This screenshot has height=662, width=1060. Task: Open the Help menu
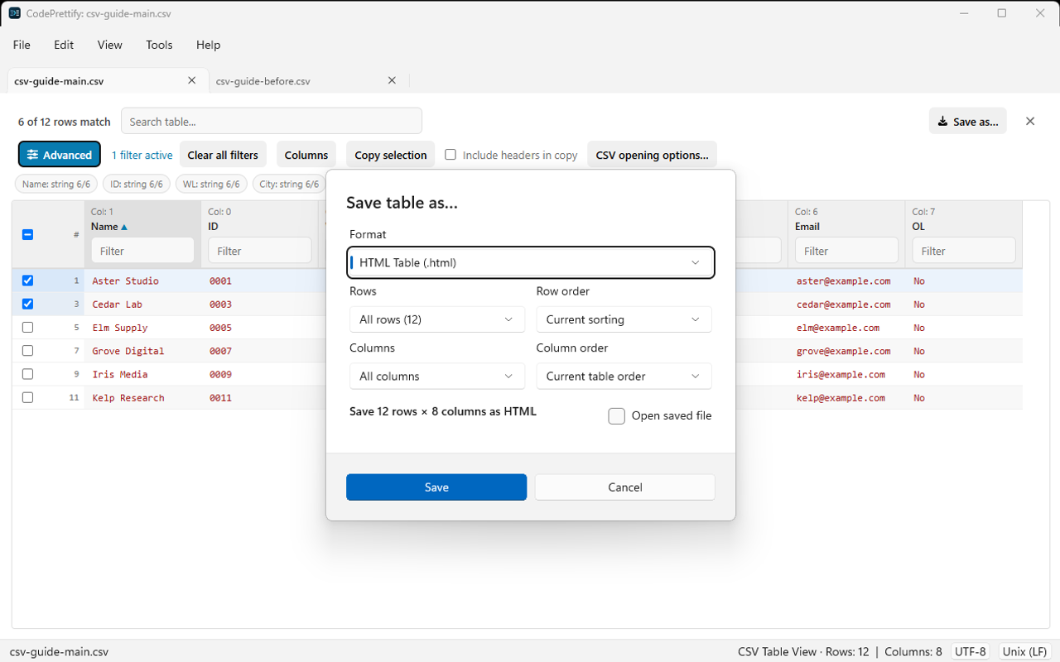pyautogui.click(x=208, y=45)
